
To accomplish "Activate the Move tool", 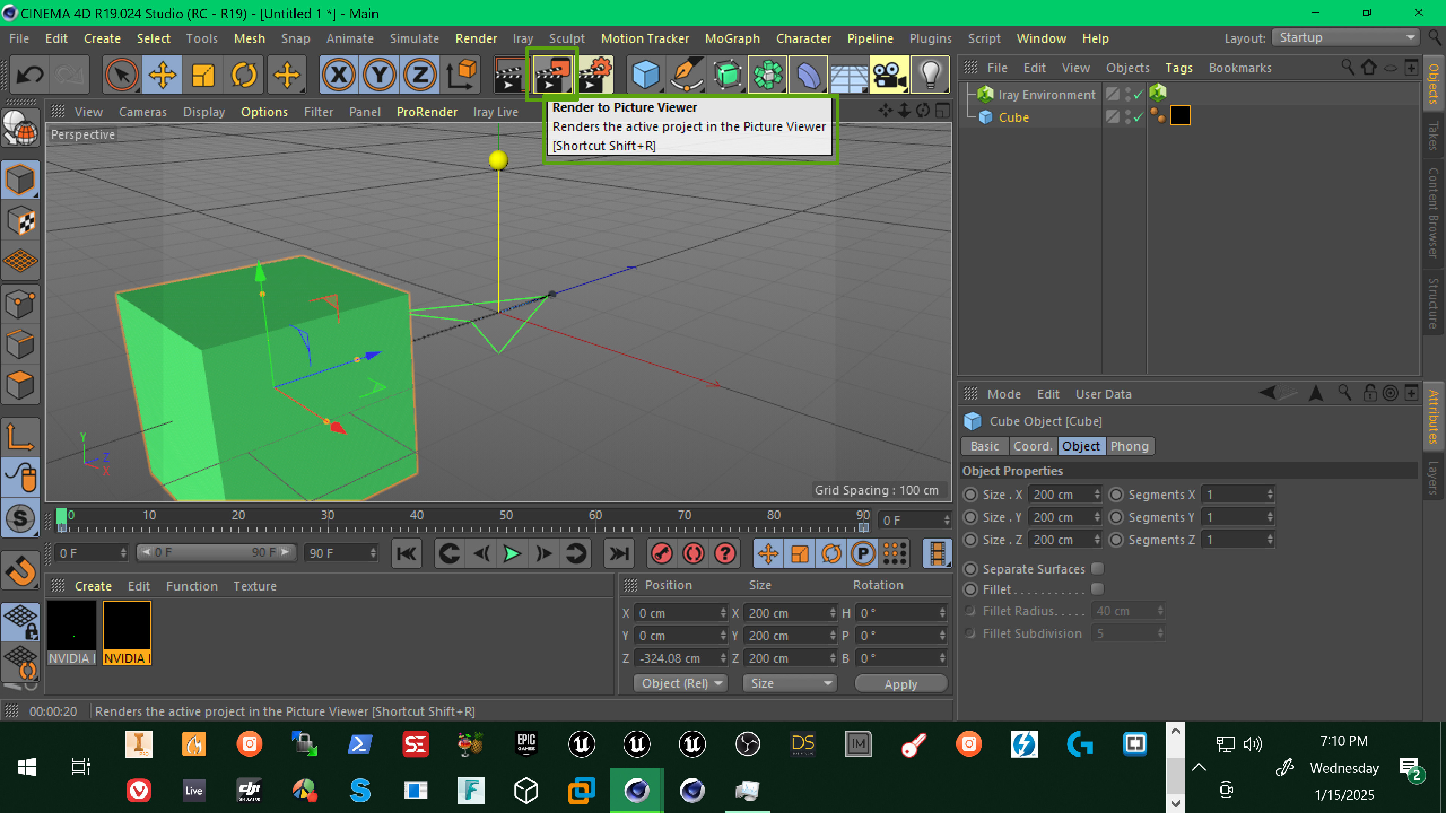I will (162, 74).
